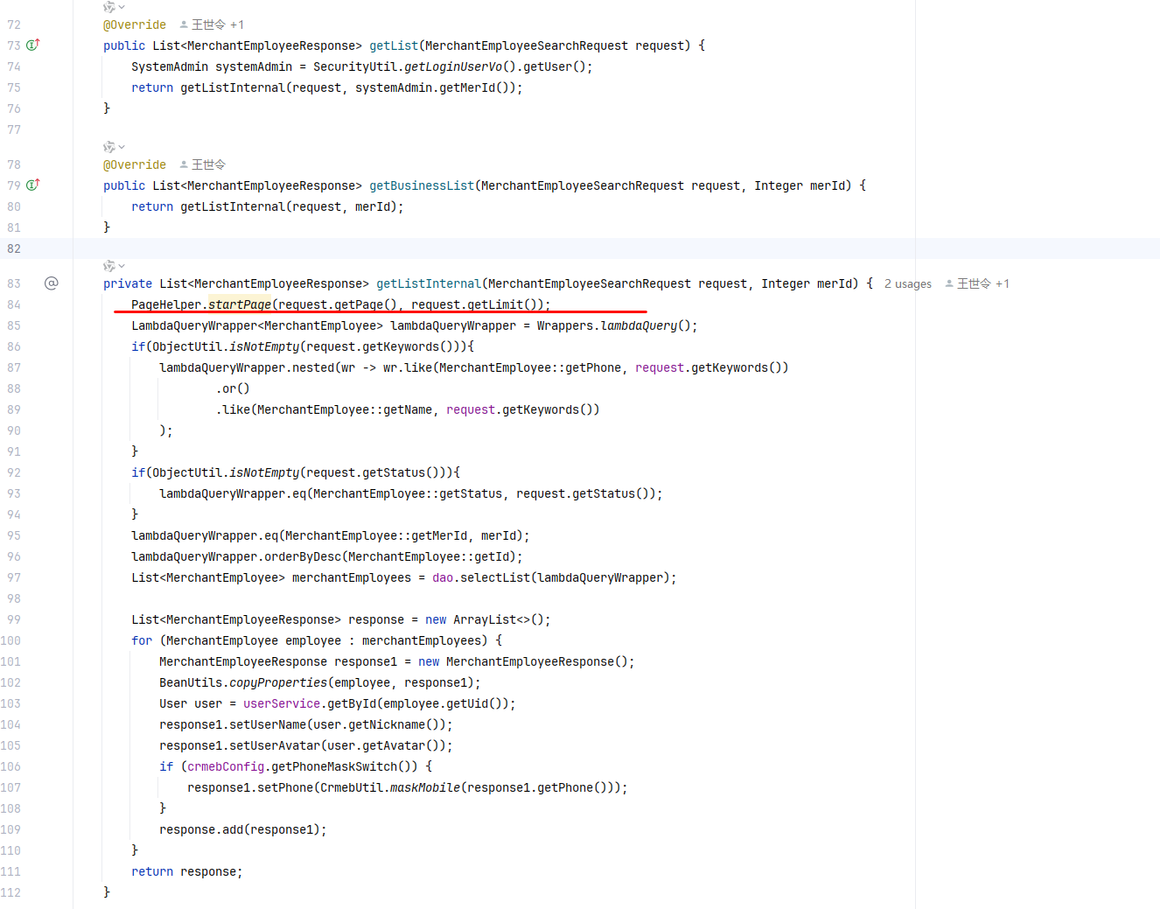The height and width of the screenshot is (909, 1160).
Task: Click the @Override annotation on line 78
Action: pos(135,164)
